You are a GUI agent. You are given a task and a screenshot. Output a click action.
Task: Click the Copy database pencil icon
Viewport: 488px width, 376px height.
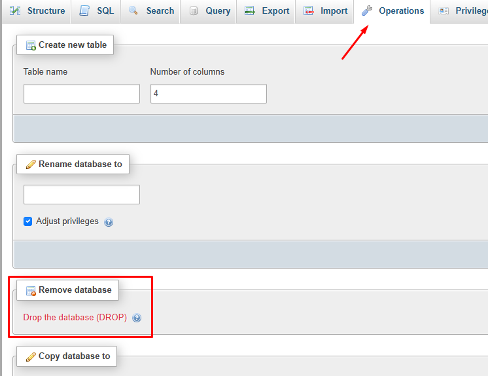[30, 356]
